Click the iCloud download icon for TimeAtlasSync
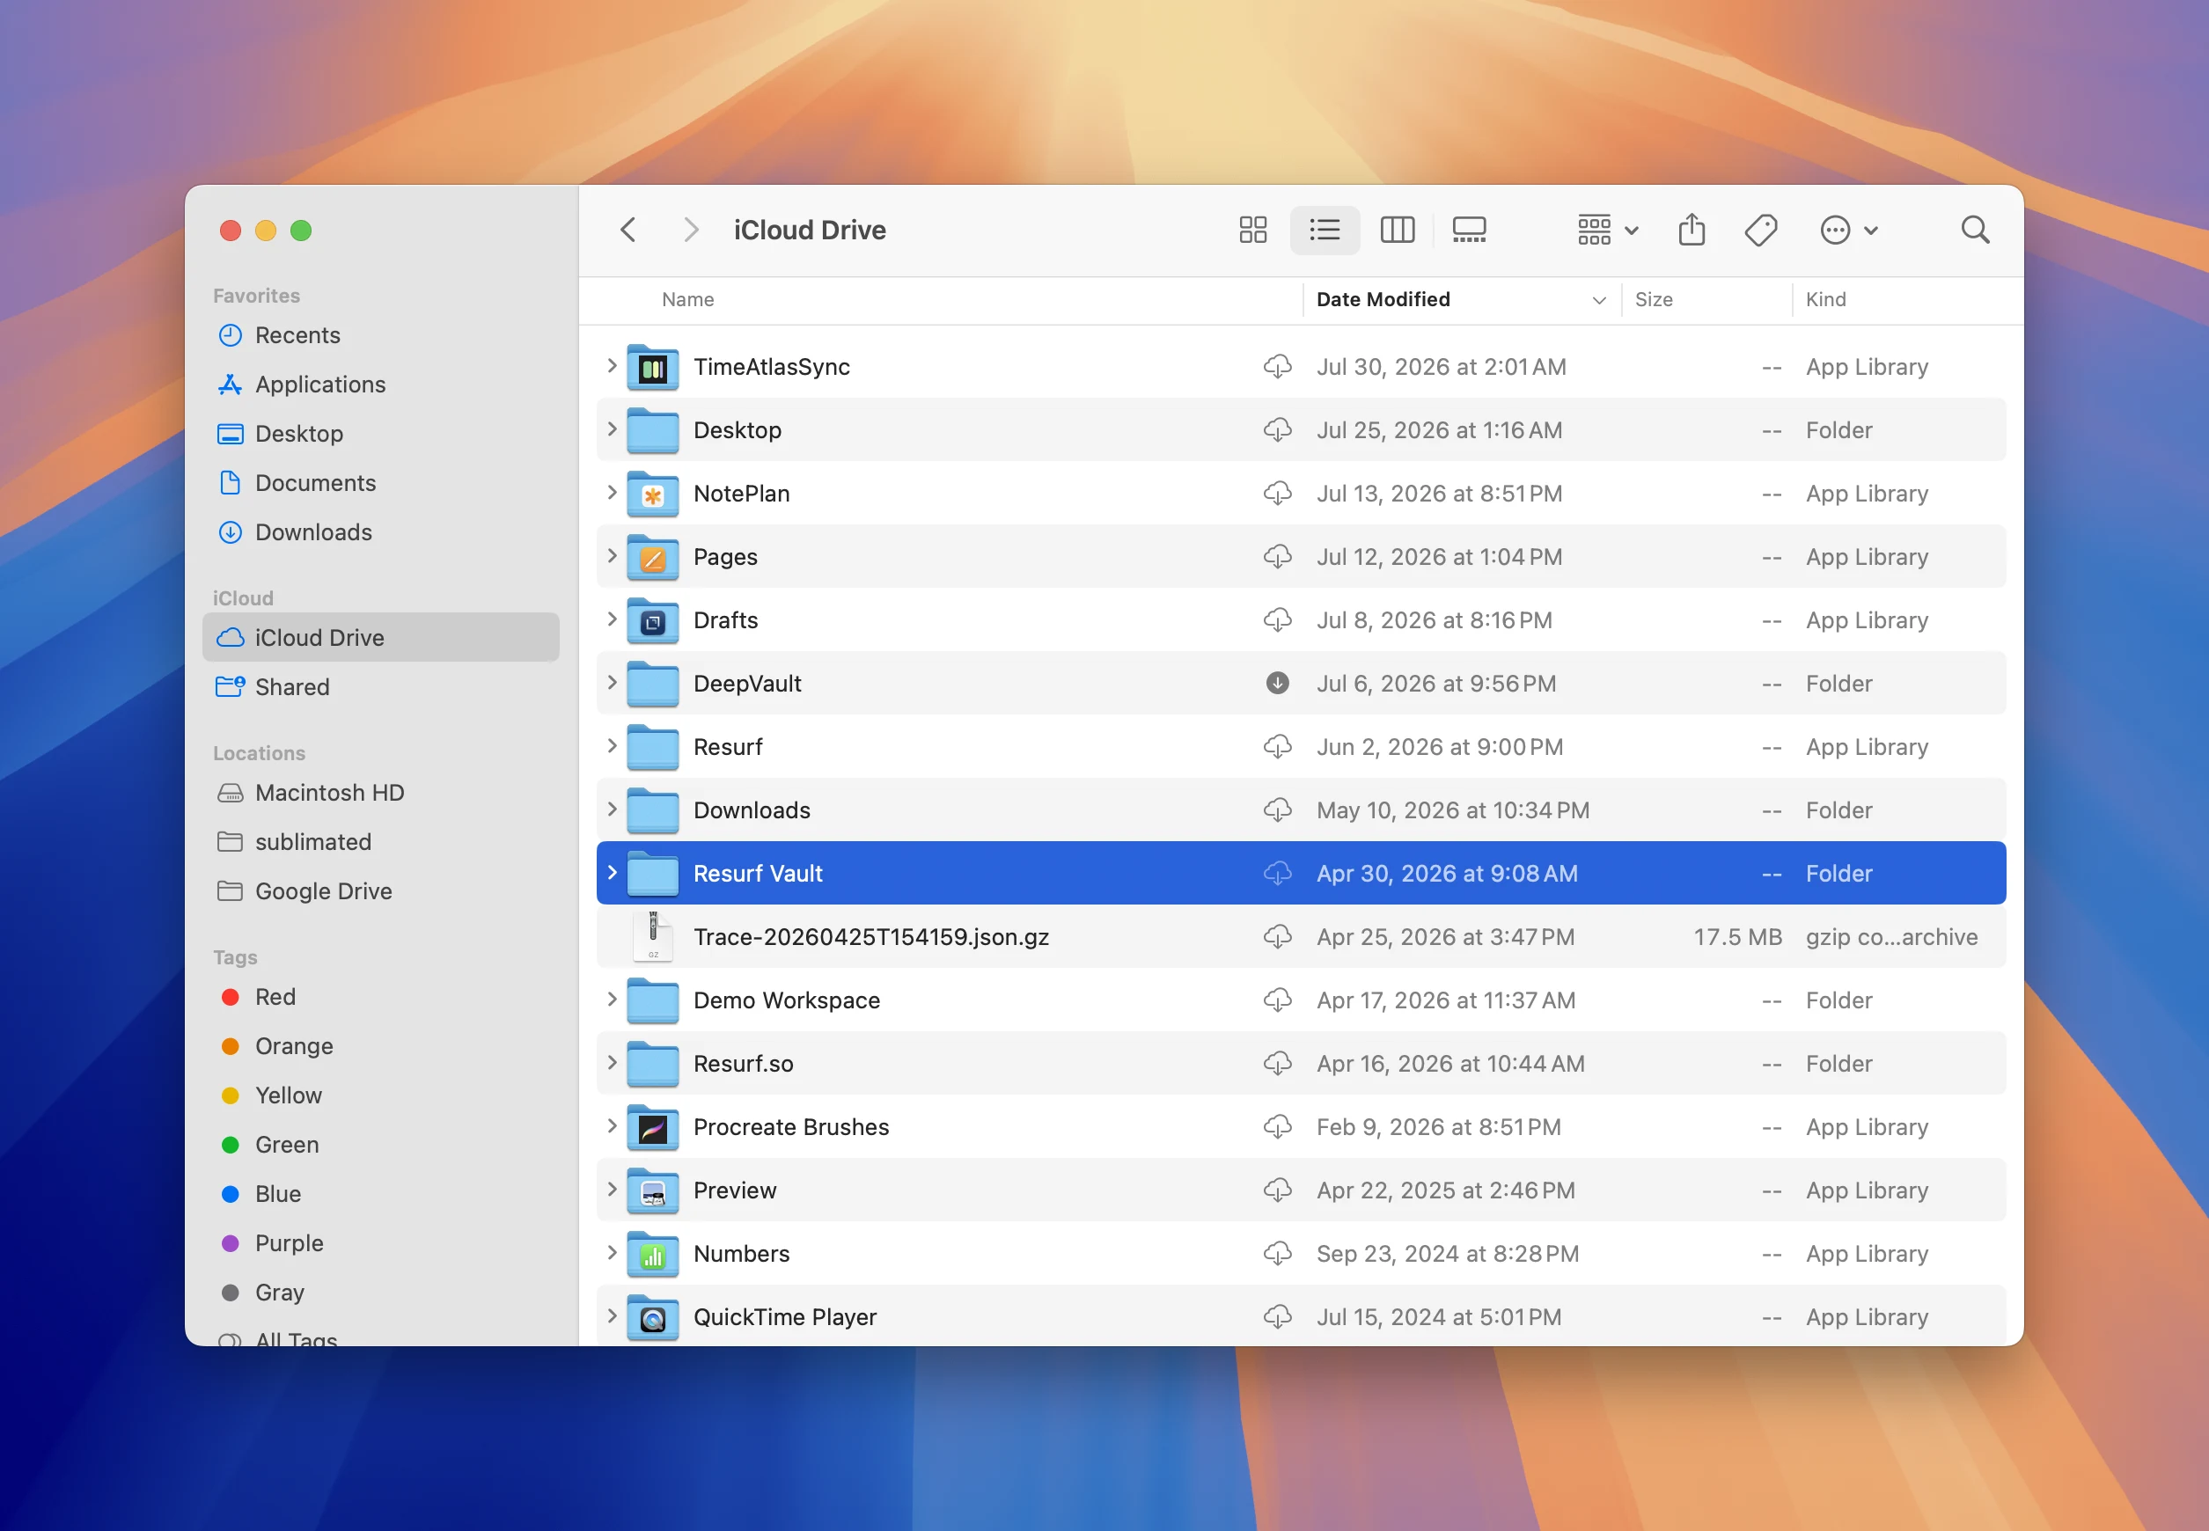 [x=1276, y=366]
